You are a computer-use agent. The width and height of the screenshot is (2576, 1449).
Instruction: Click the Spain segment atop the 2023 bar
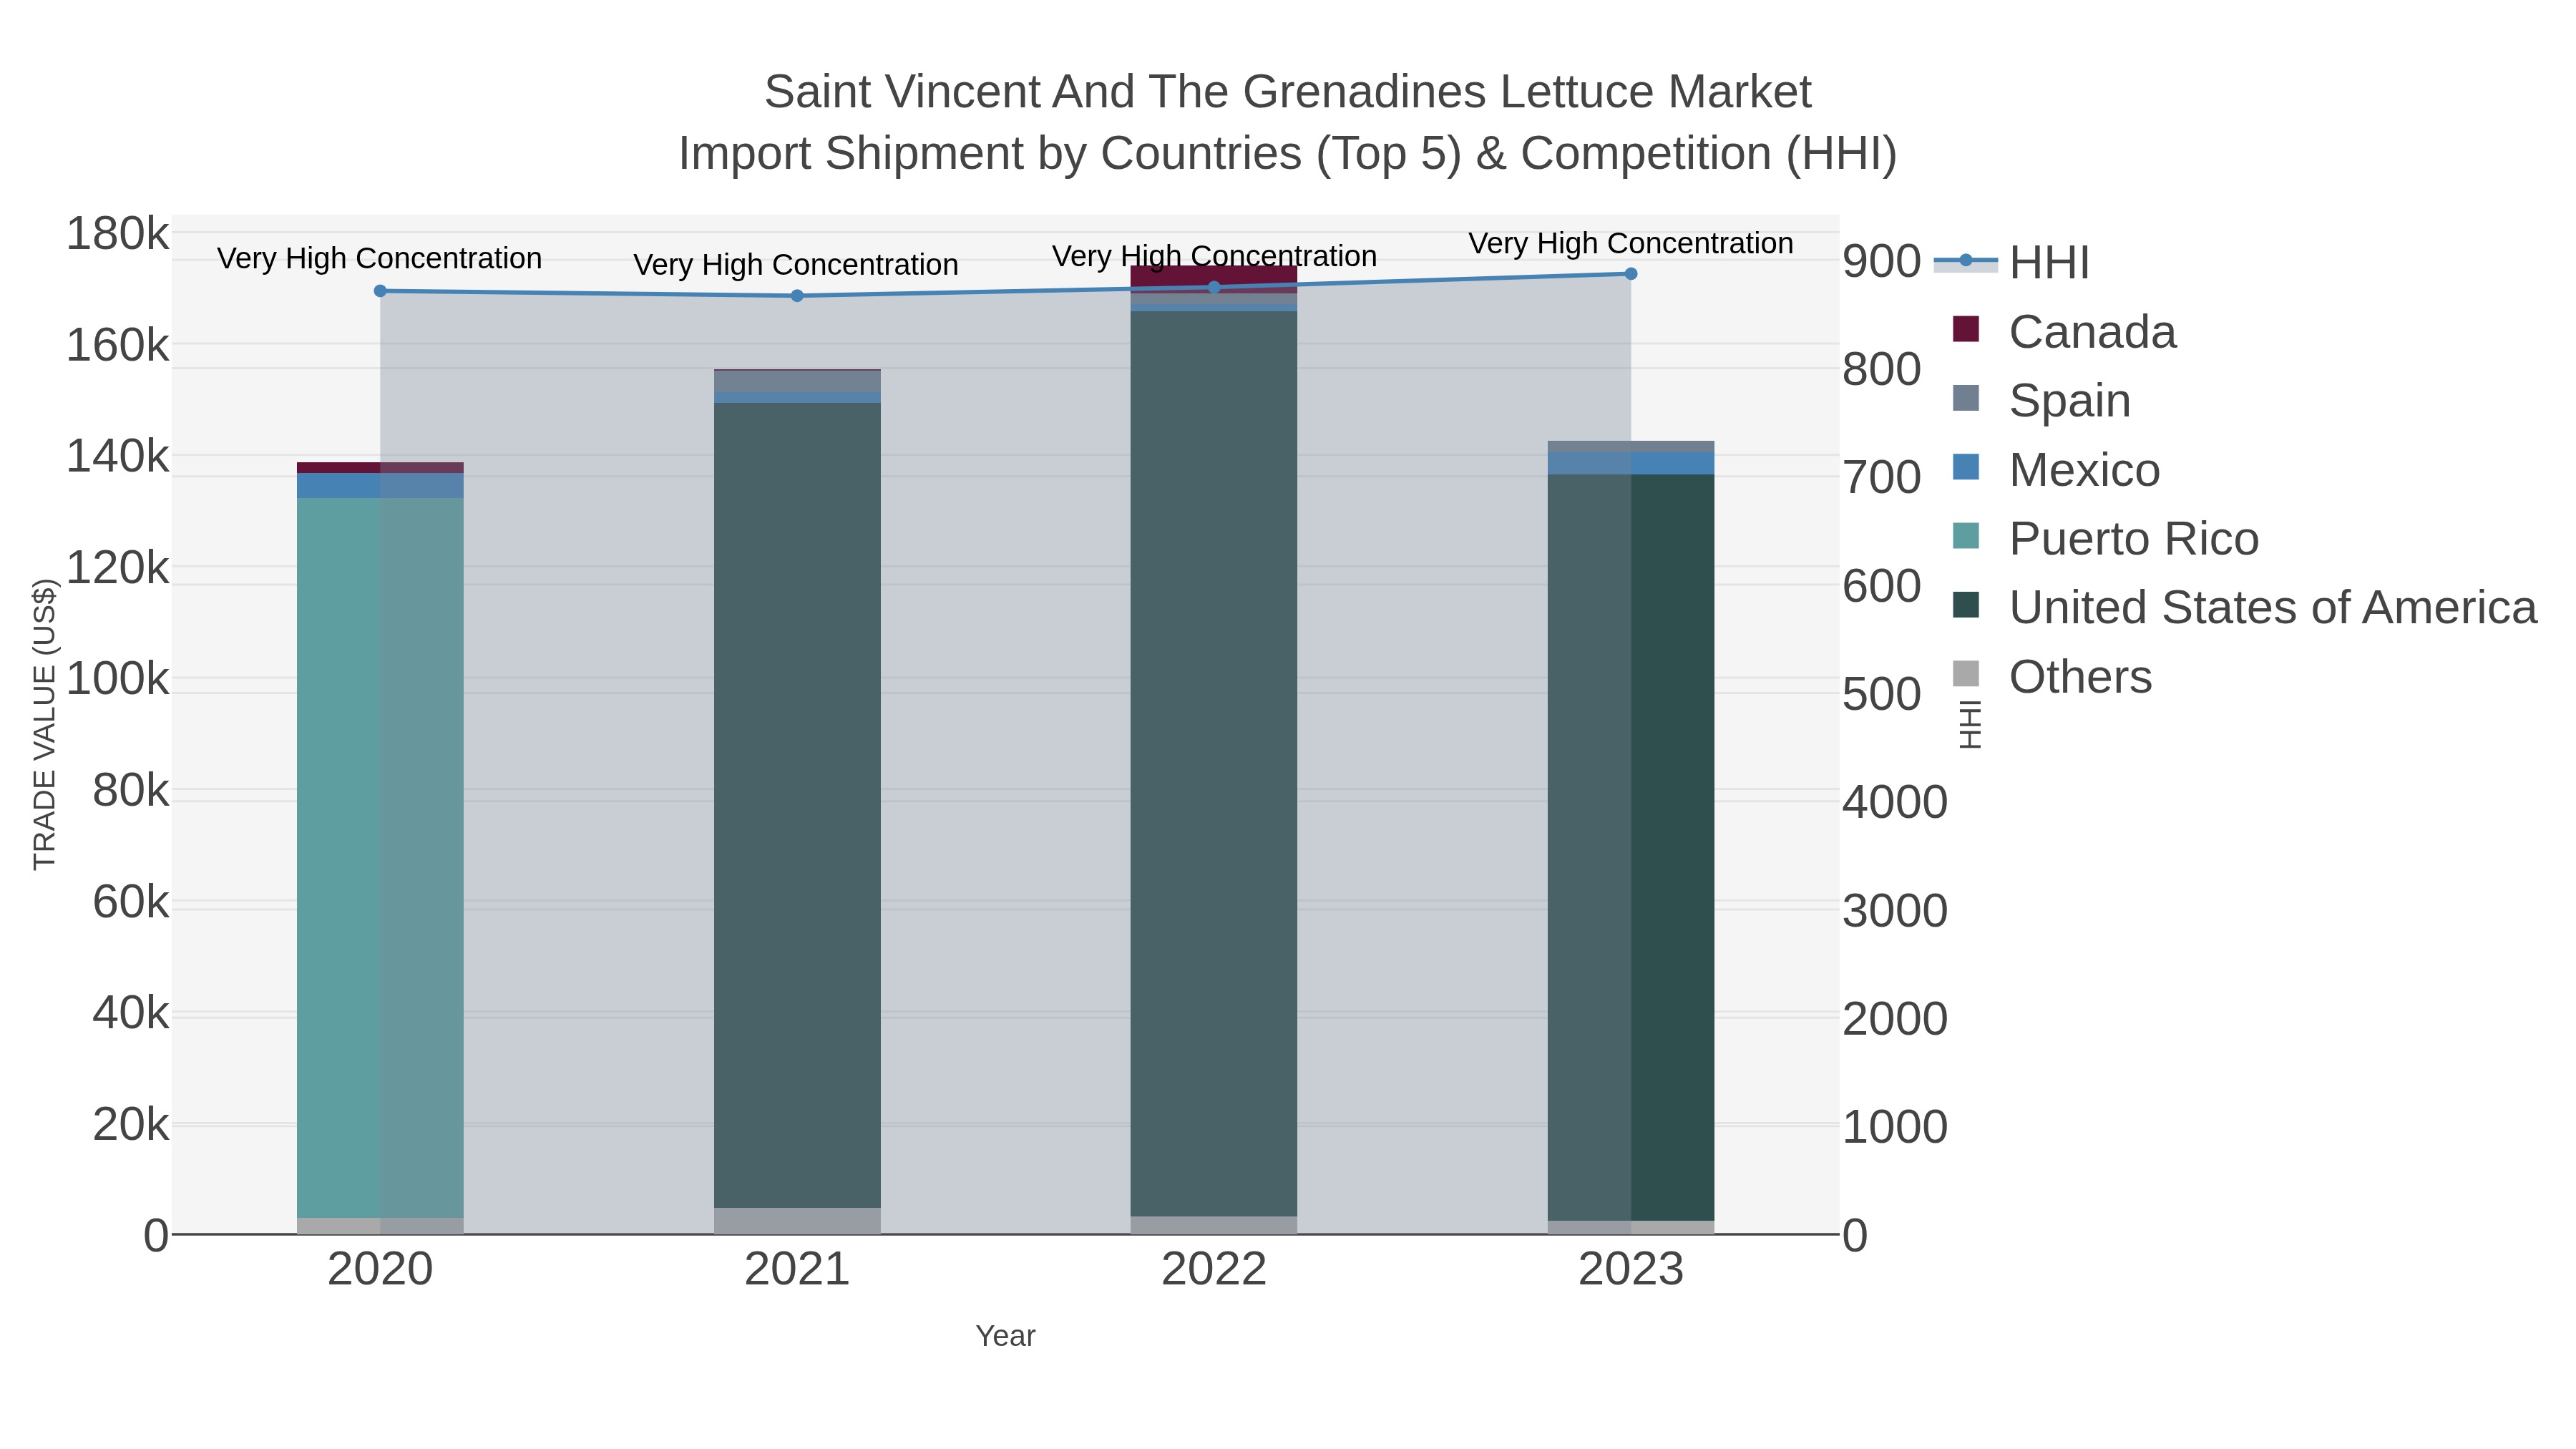[x=1631, y=447]
